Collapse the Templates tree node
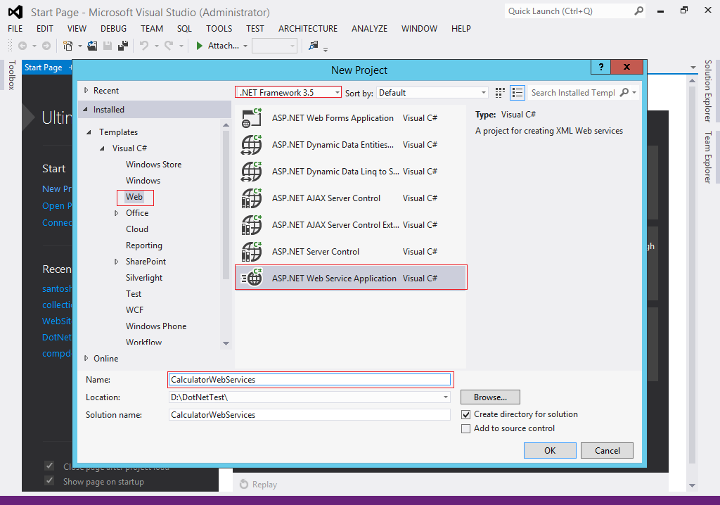 click(x=89, y=132)
